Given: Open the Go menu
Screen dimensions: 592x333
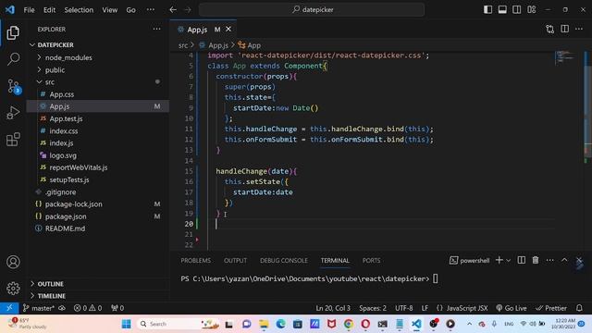Looking at the screenshot, I should click(x=130, y=10).
